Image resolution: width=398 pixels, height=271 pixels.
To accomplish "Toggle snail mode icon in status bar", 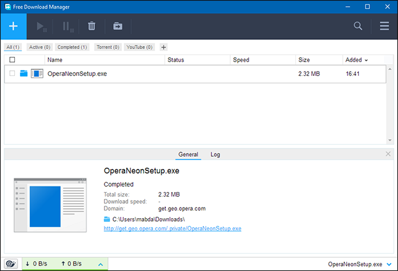I will coord(11,264).
